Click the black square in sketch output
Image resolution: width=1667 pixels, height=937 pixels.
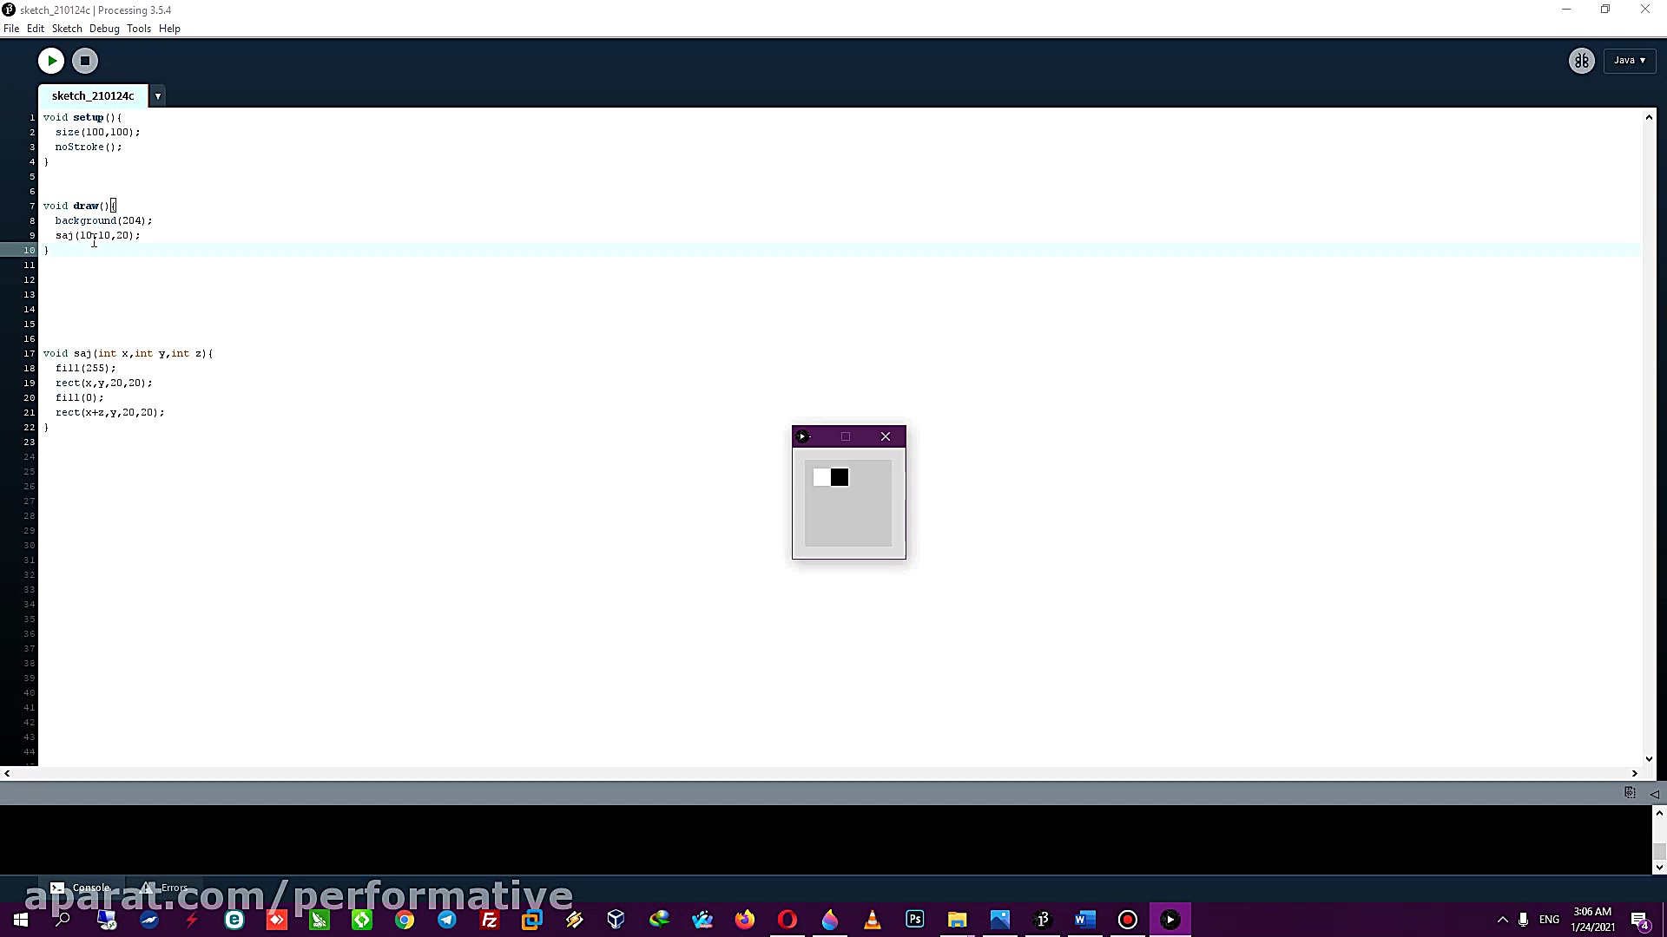(840, 477)
